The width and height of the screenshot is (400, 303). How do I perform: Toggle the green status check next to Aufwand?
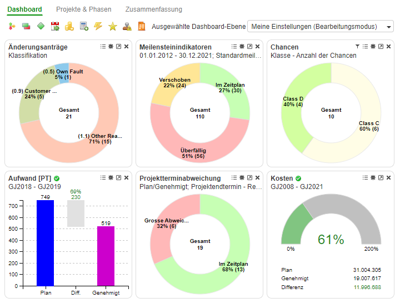(57, 178)
